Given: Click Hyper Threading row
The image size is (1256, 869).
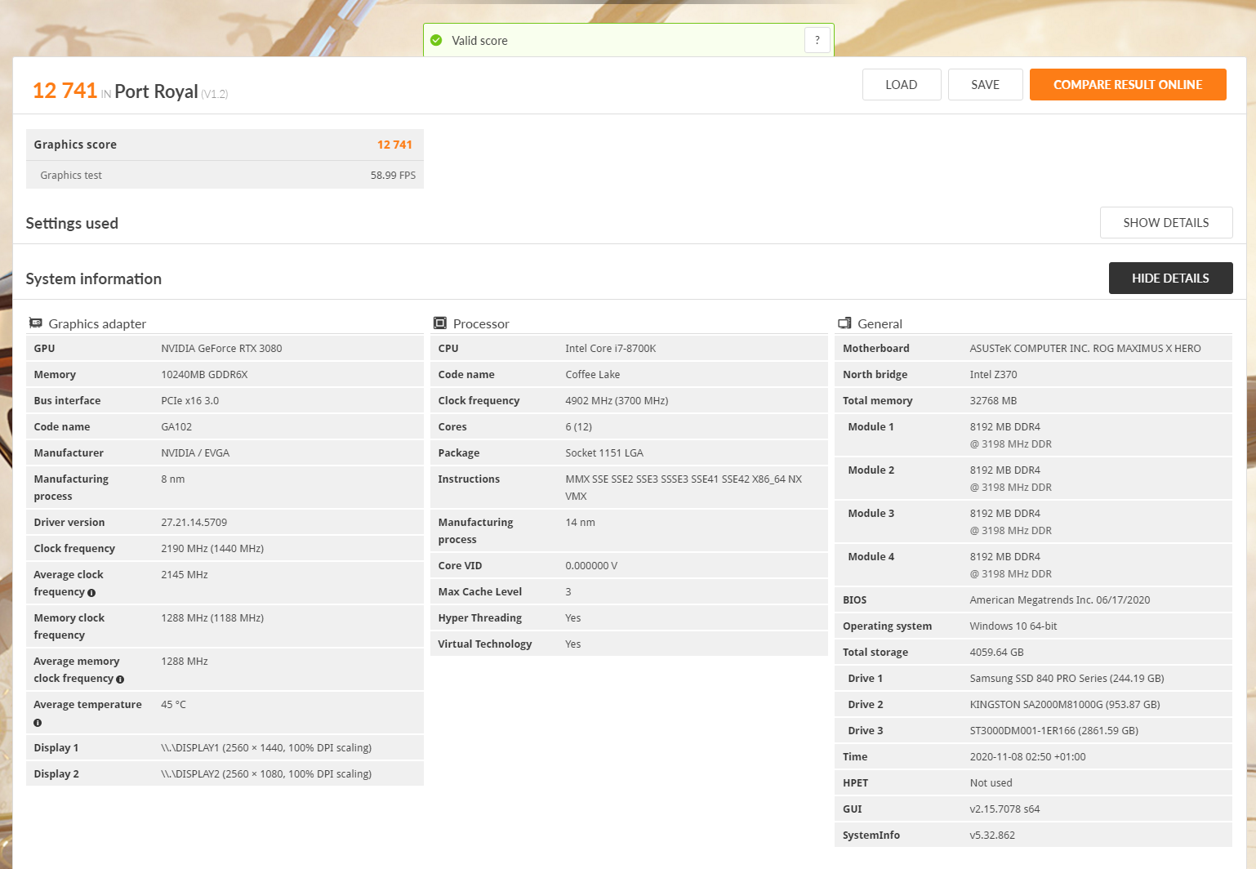Looking at the screenshot, I should (x=629, y=617).
